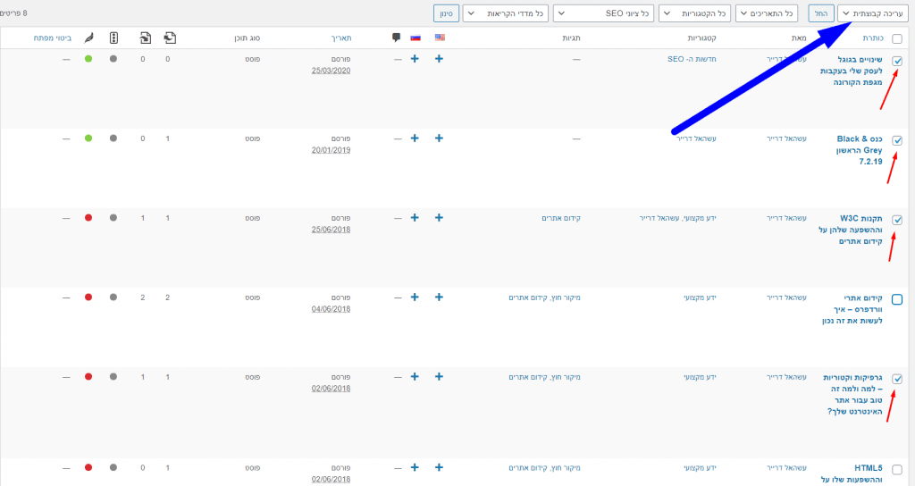Viewport: 915px width, 486px height.
Task: Open the כל התאריכים dates dropdown
Action: pyautogui.click(x=767, y=13)
